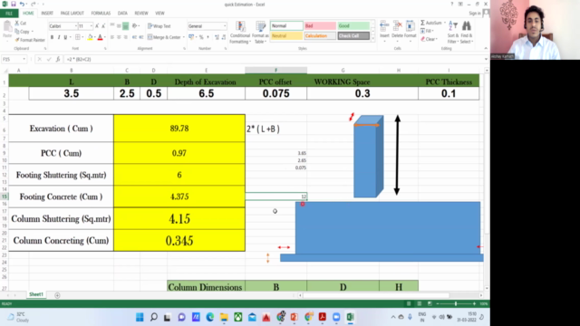Expand the Merge & Center dropdown arrow
The height and width of the screenshot is (326, 580).
point(183,37)
